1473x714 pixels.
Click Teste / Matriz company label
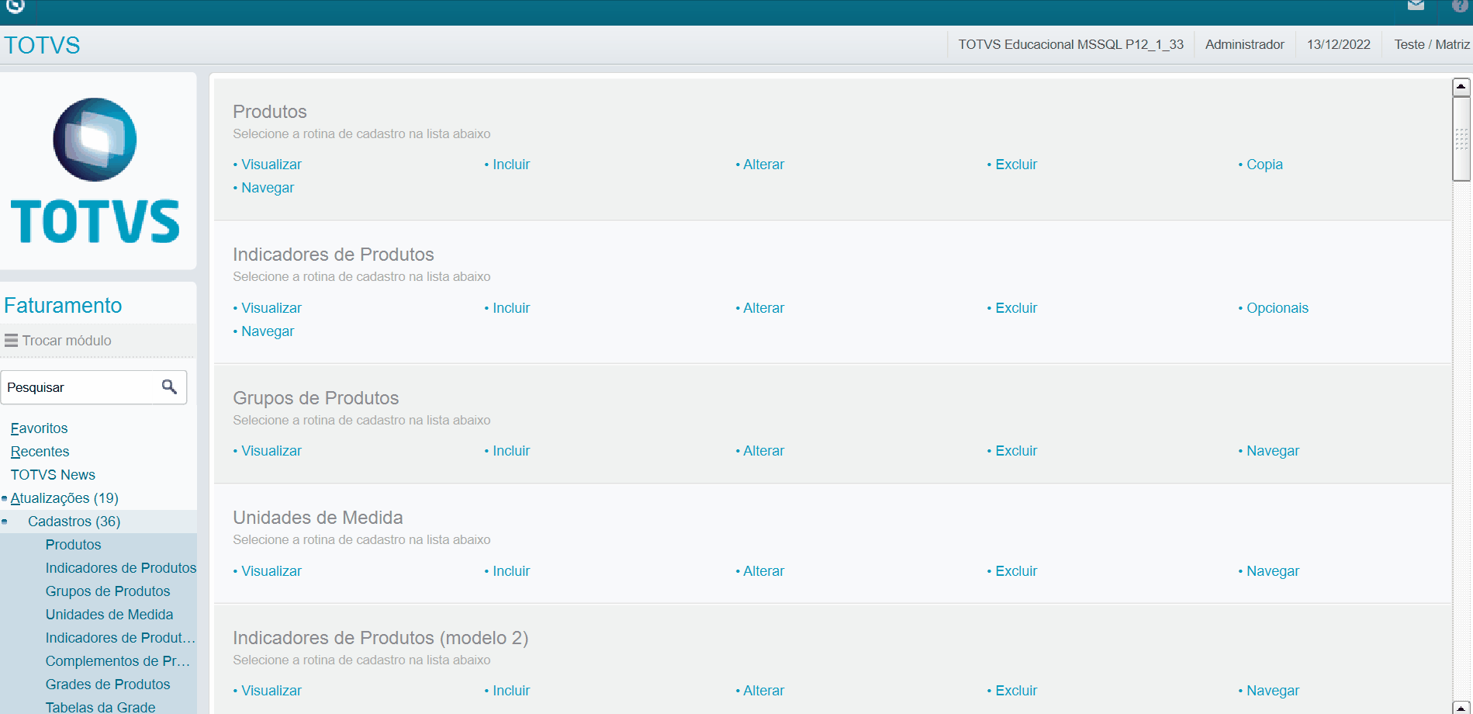1432,44
